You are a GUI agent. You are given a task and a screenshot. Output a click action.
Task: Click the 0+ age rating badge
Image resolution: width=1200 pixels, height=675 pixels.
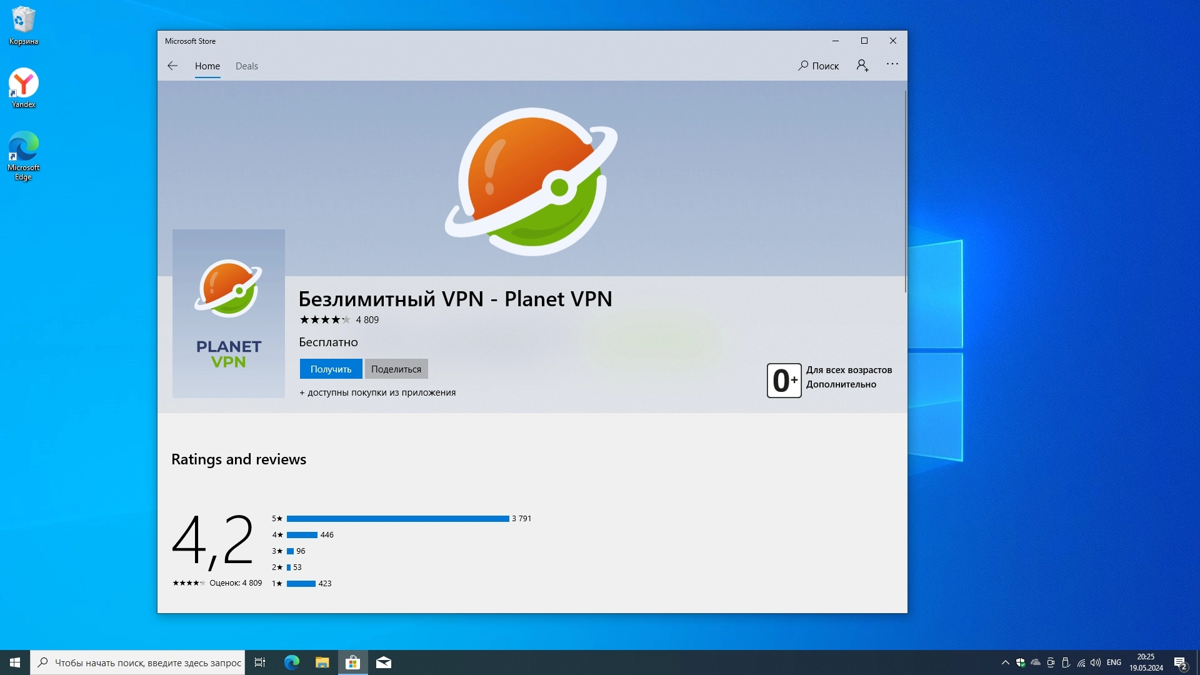[x=784, y=380]
